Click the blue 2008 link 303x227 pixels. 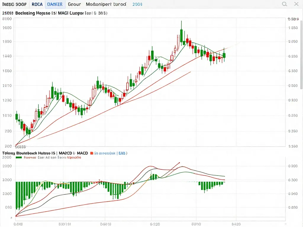[x=137, y=4]
